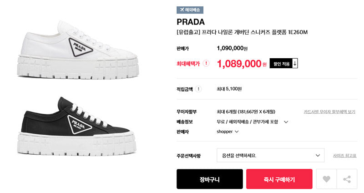Click the PRADA brand name heading

click(x=191, y=22)
